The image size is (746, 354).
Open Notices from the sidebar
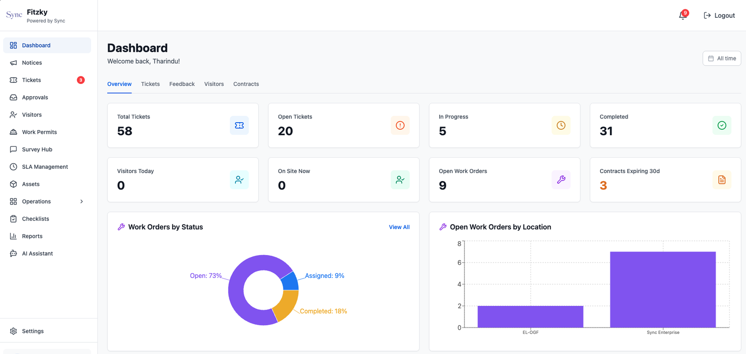tap(47, 62)
